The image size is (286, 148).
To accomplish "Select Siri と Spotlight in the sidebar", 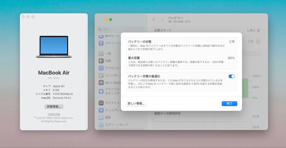I will pyautogui.click(x=109, y=83).
